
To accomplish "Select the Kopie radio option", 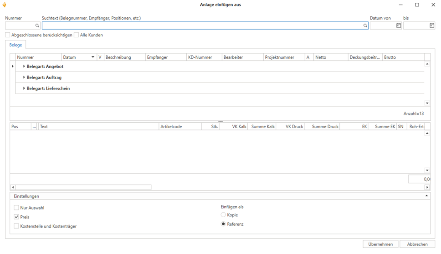I will 223,215.
